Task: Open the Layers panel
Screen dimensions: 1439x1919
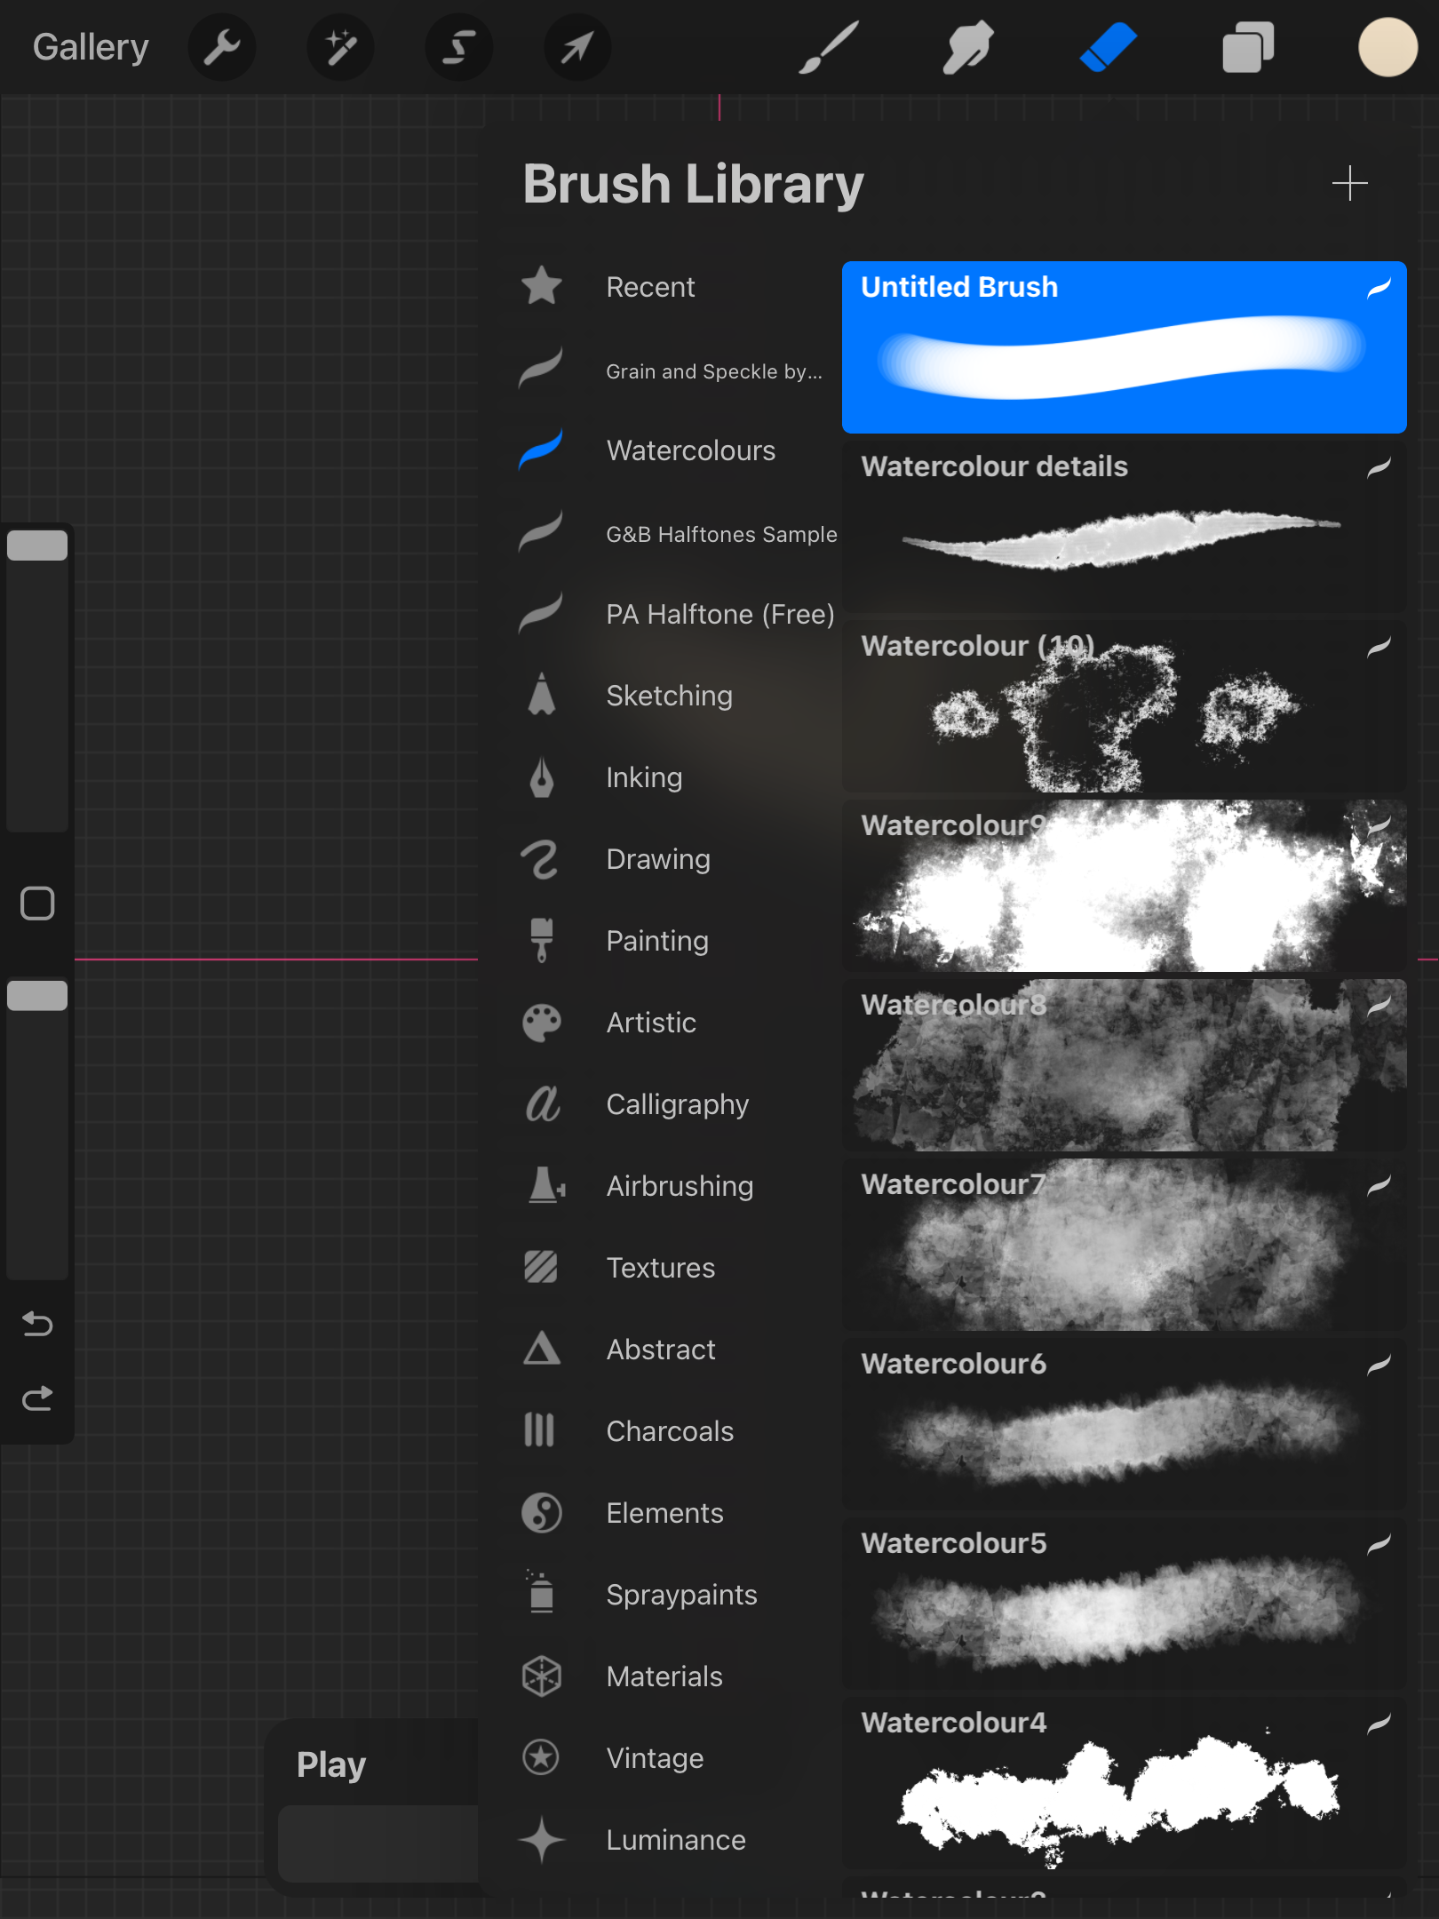Action: [x=1248, y=48]
